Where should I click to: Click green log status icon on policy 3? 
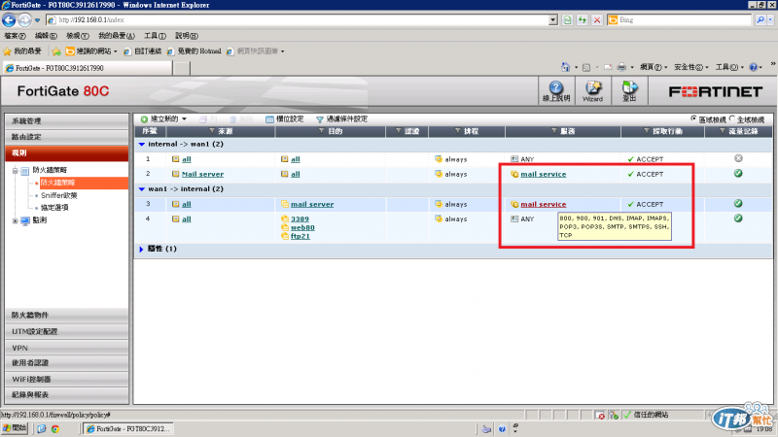click(x=738, y=204)
